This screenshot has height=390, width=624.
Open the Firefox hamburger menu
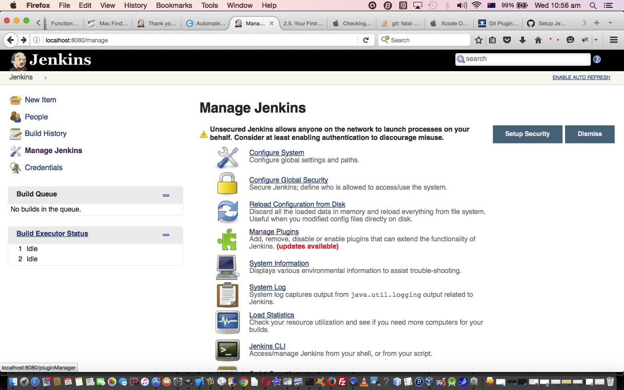coord(614,40)
